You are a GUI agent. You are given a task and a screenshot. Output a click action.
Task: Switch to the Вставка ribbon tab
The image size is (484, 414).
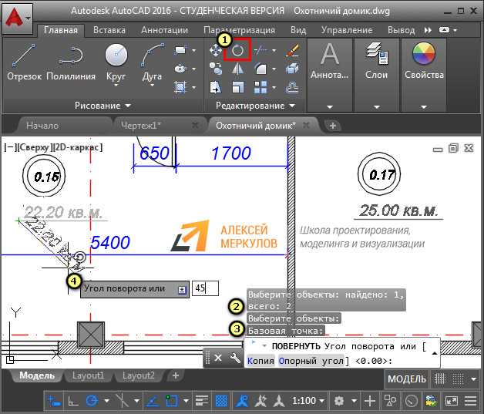(x=109, y=30)
